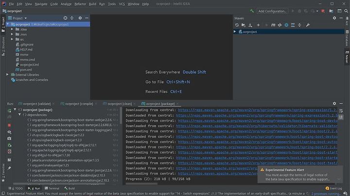The height and width of the screenshot is (196, 350).
Task: Click the Exit icon in Run toolbar
Action: click(9, 152)
